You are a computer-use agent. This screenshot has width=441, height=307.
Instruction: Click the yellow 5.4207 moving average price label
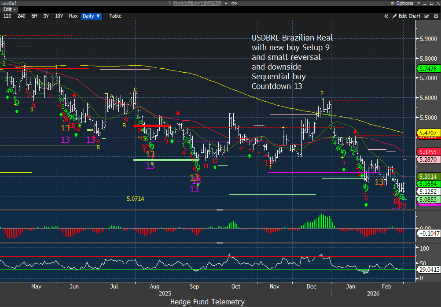click(428, 132)
